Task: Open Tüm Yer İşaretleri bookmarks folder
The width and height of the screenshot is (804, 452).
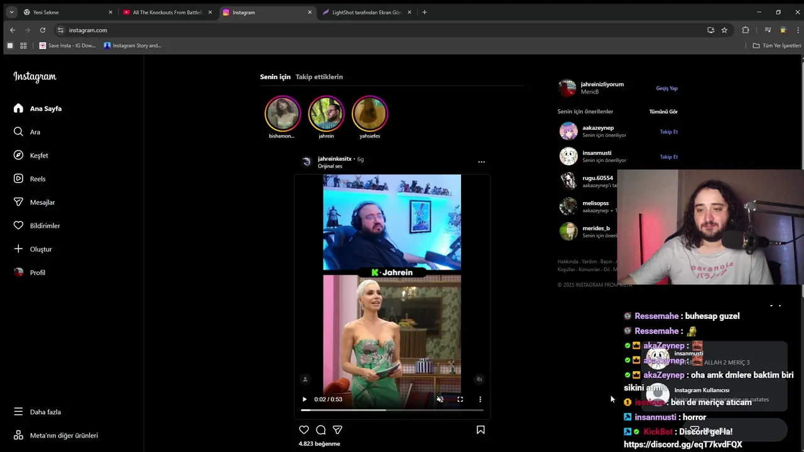Action: (x=777, y=45)
